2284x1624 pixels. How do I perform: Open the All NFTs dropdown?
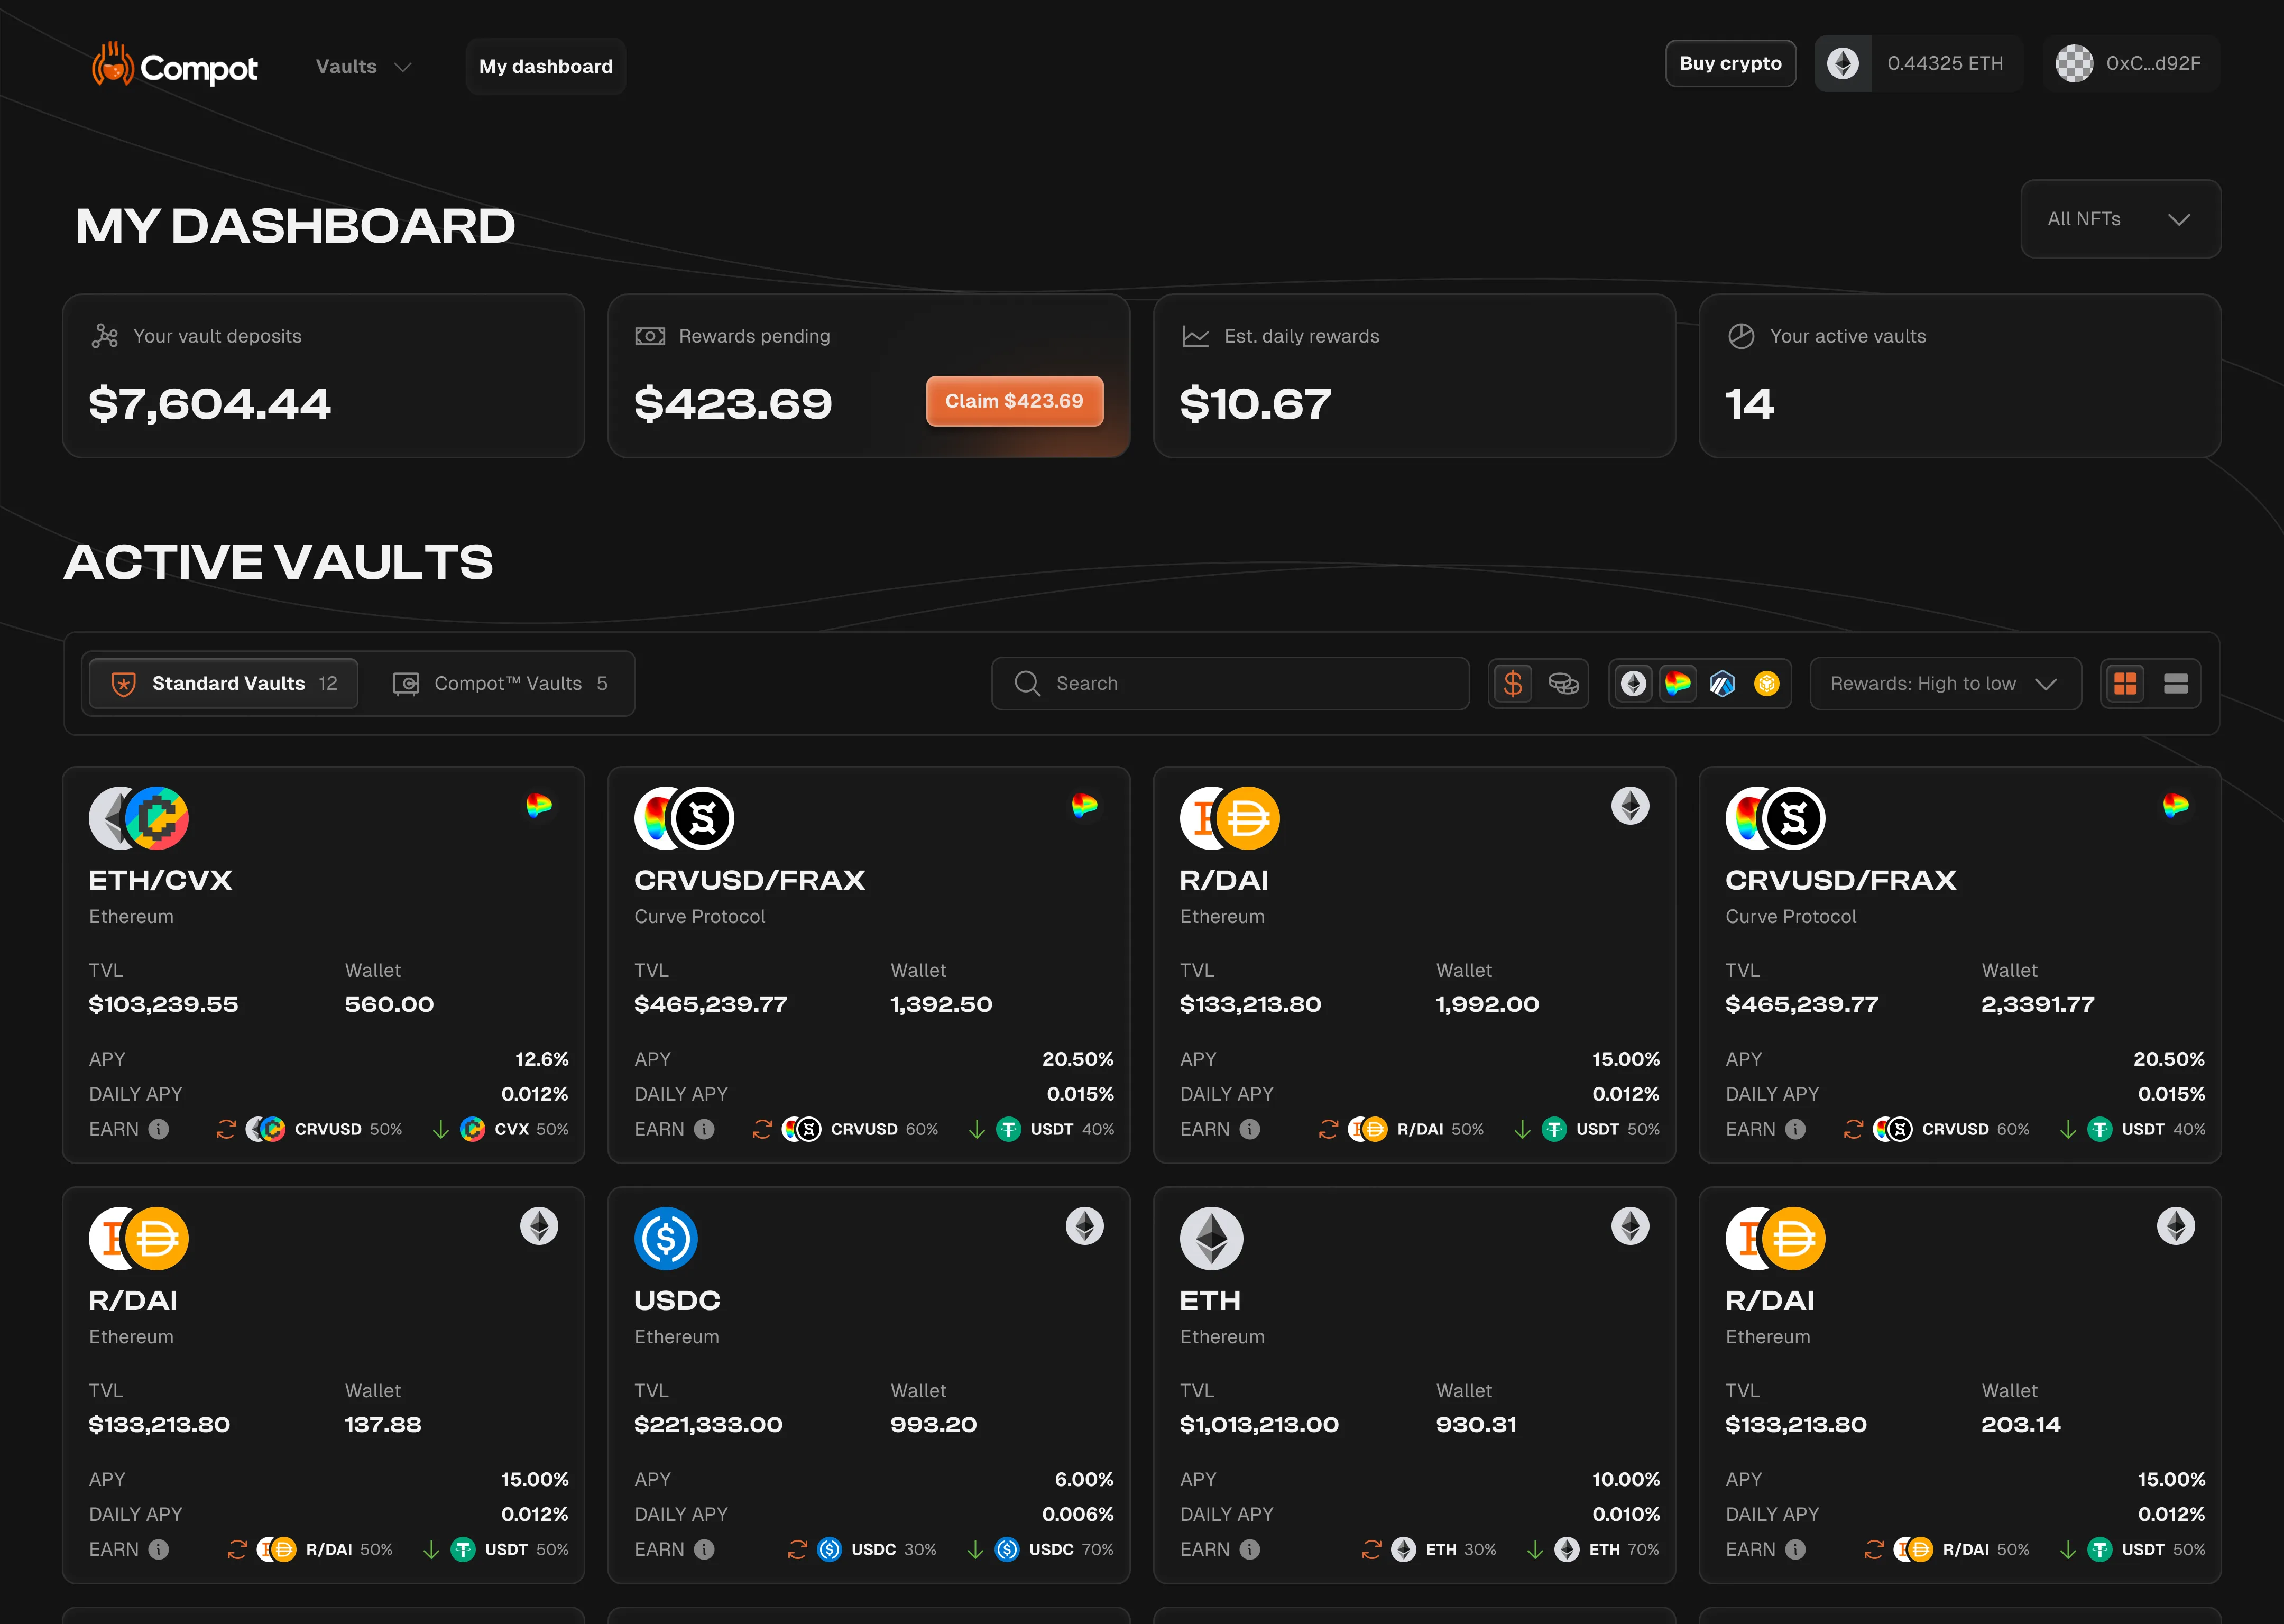pyautogui.click(x=2120, y=219)
